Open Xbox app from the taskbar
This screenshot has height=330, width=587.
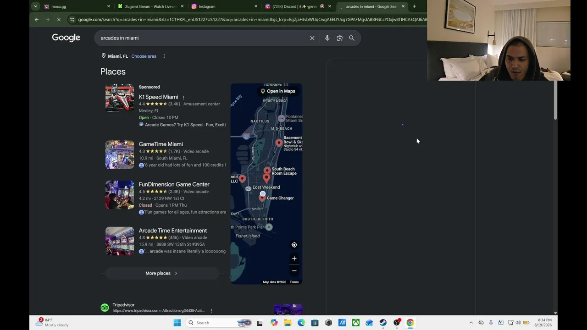point(356,323)
